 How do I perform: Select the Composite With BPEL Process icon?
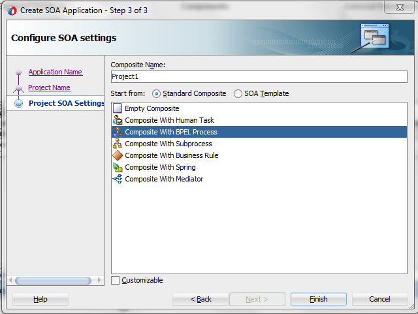(x=118, y=132)
